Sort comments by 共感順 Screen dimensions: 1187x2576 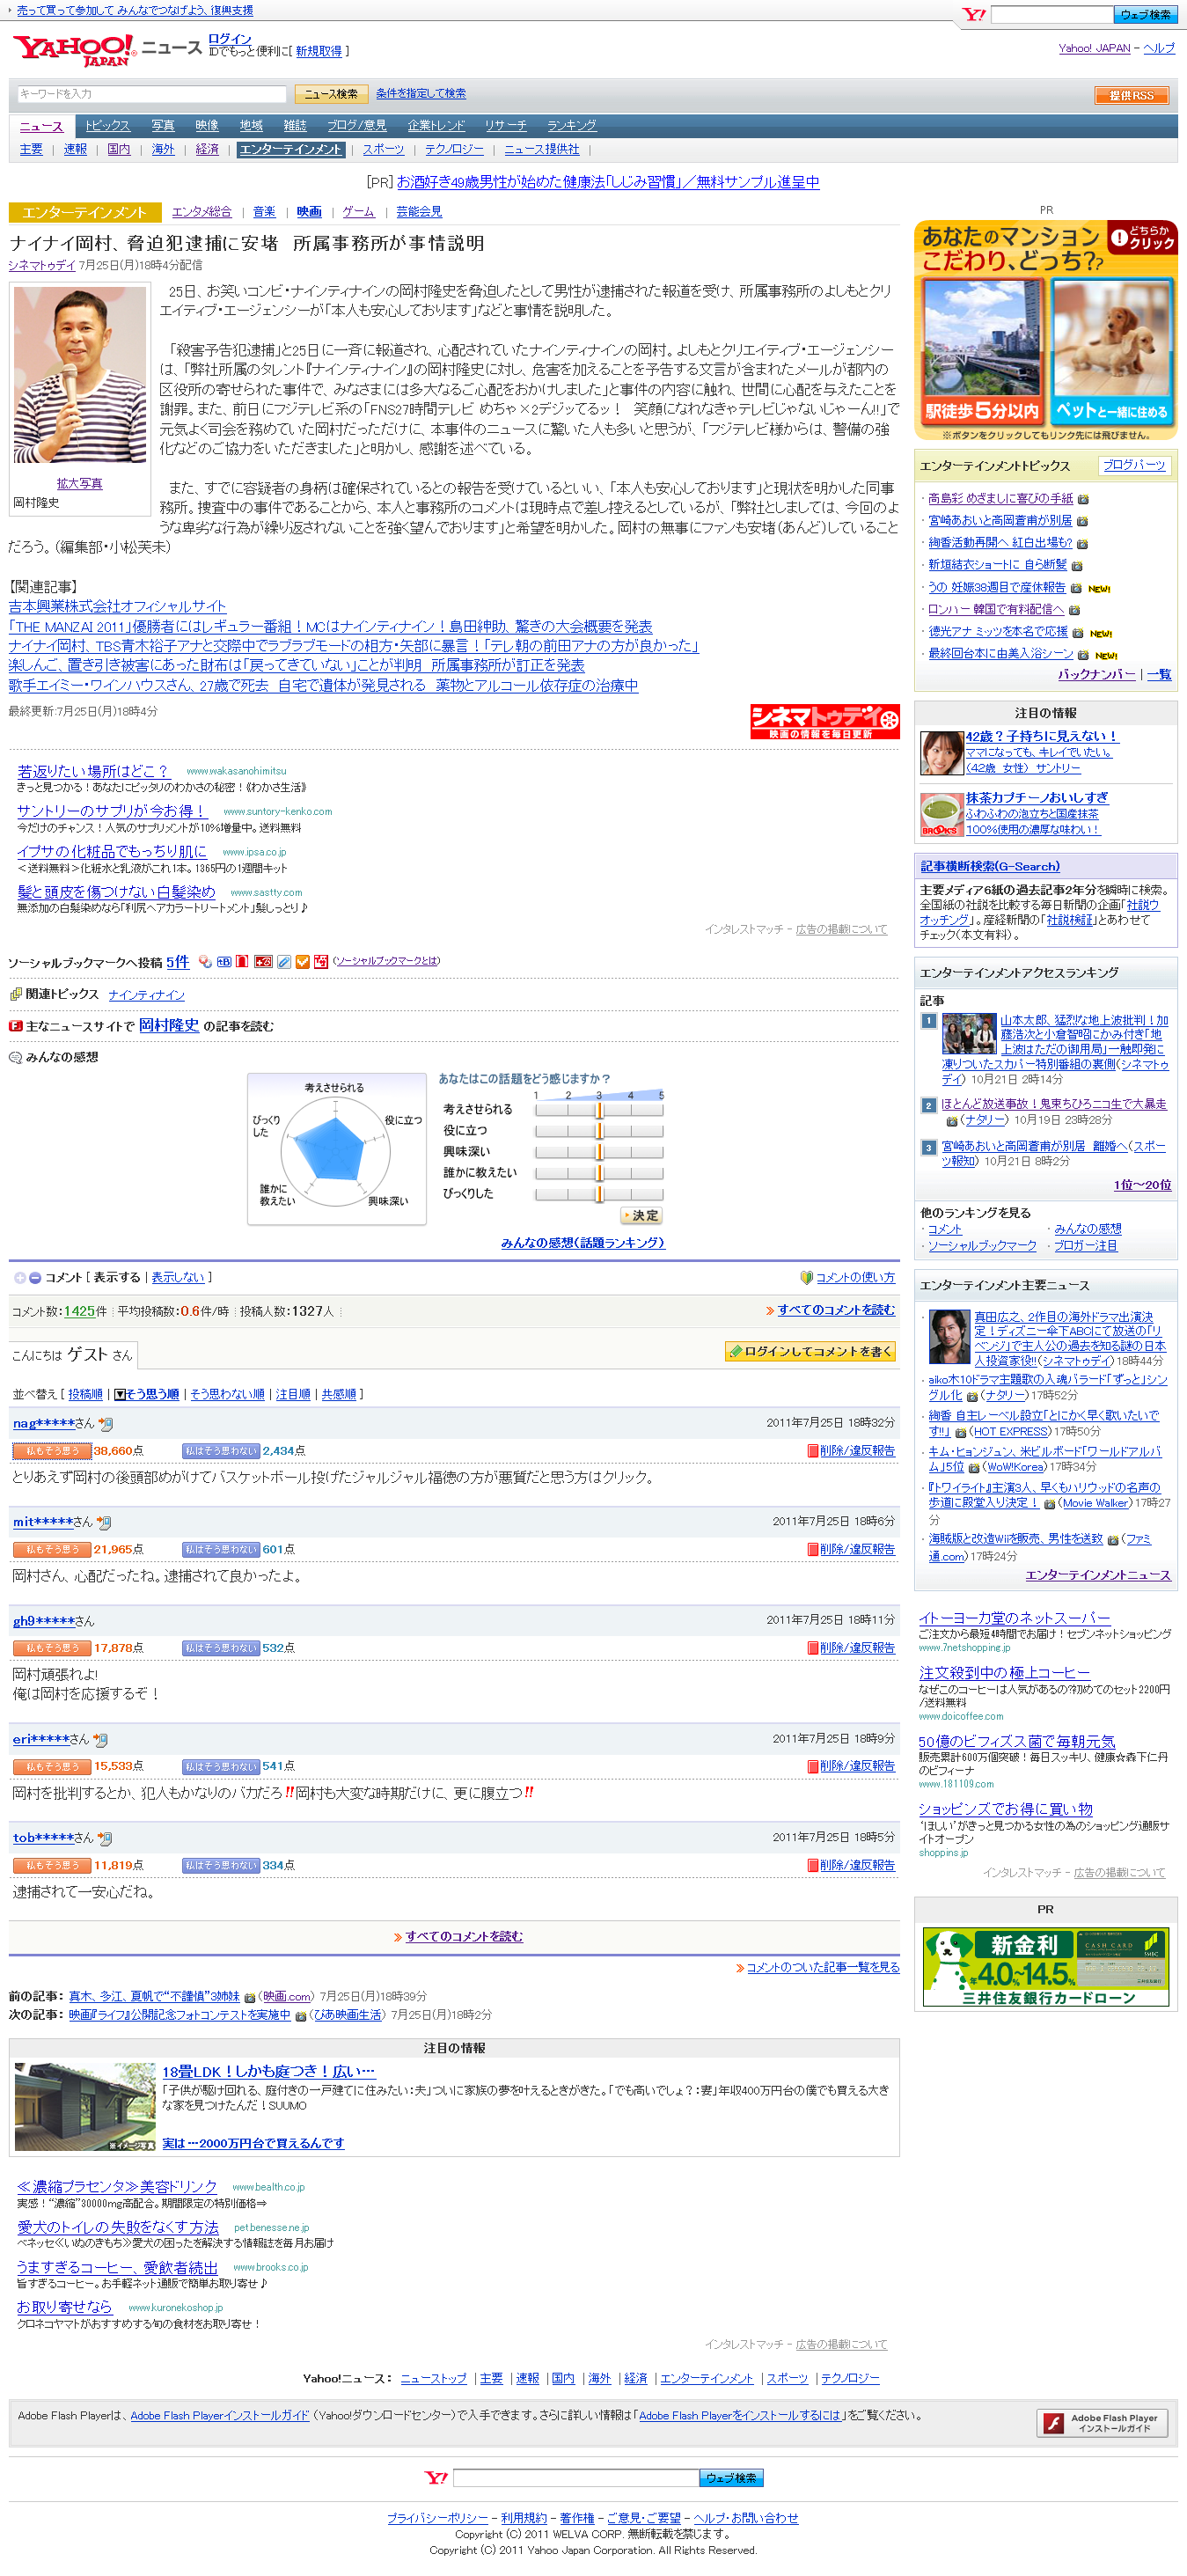click(338, 1394)
